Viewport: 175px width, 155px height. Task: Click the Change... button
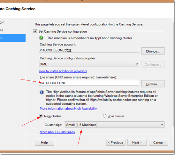click(x=153, y=51)
